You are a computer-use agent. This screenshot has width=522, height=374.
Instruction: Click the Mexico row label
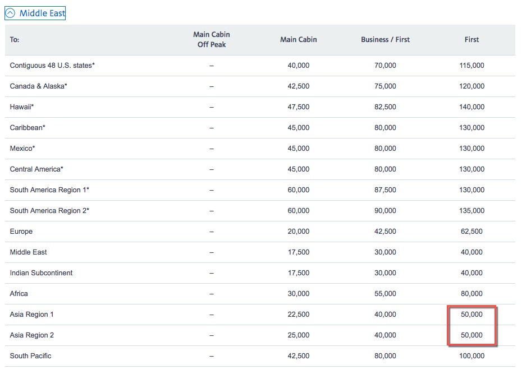(x=22, y=148)
